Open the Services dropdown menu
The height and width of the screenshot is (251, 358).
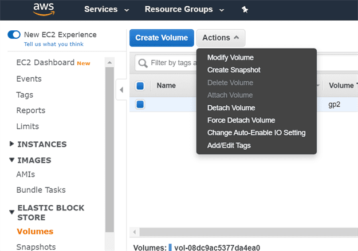pyautogui.click(x=106, y=10)
